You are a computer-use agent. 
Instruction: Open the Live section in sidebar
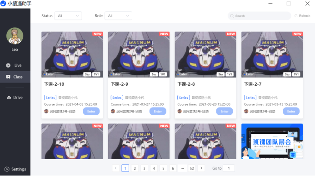15,65
